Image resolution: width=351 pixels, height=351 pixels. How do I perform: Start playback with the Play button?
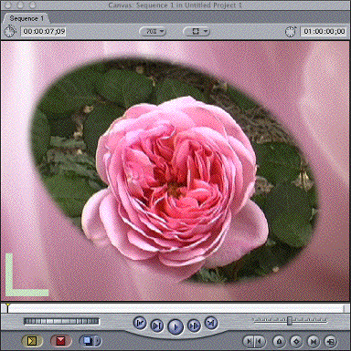pyautogui.click(x=175, y=326)
